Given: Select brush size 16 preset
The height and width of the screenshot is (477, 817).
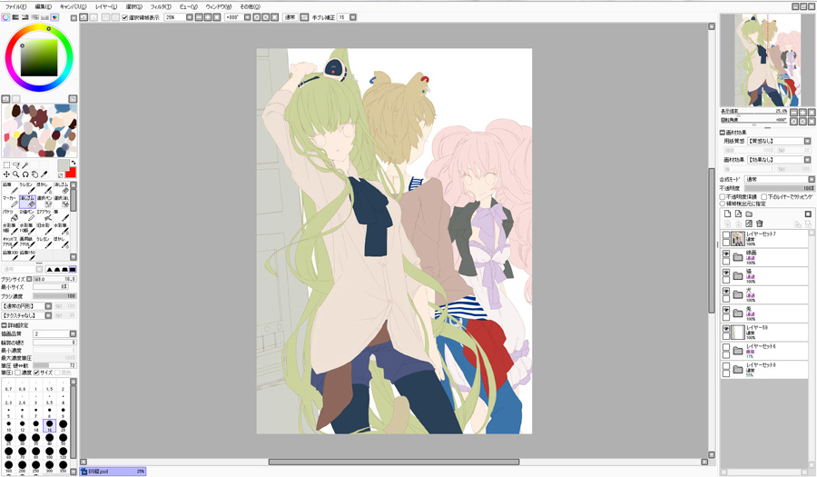Looking at the screenshot, I should [50, 425].
